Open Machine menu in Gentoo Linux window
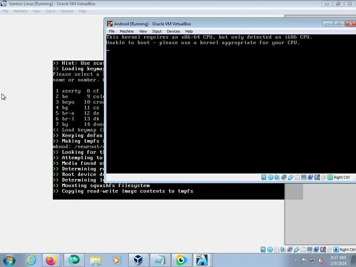 pyautogui.click(x=20, y=11)
